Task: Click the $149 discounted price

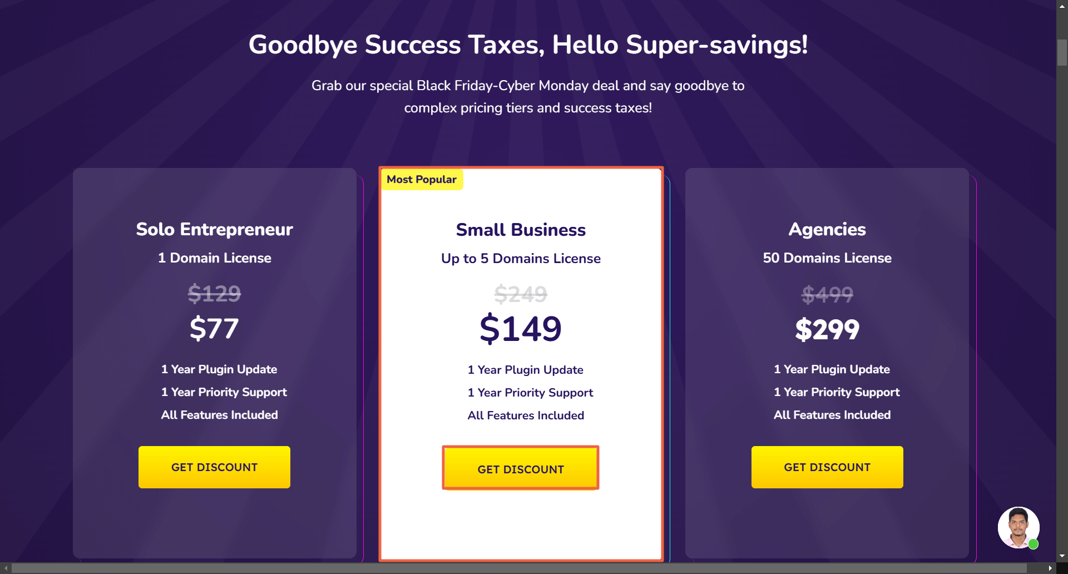Action: pyautogui.click(x=521, y=328)
